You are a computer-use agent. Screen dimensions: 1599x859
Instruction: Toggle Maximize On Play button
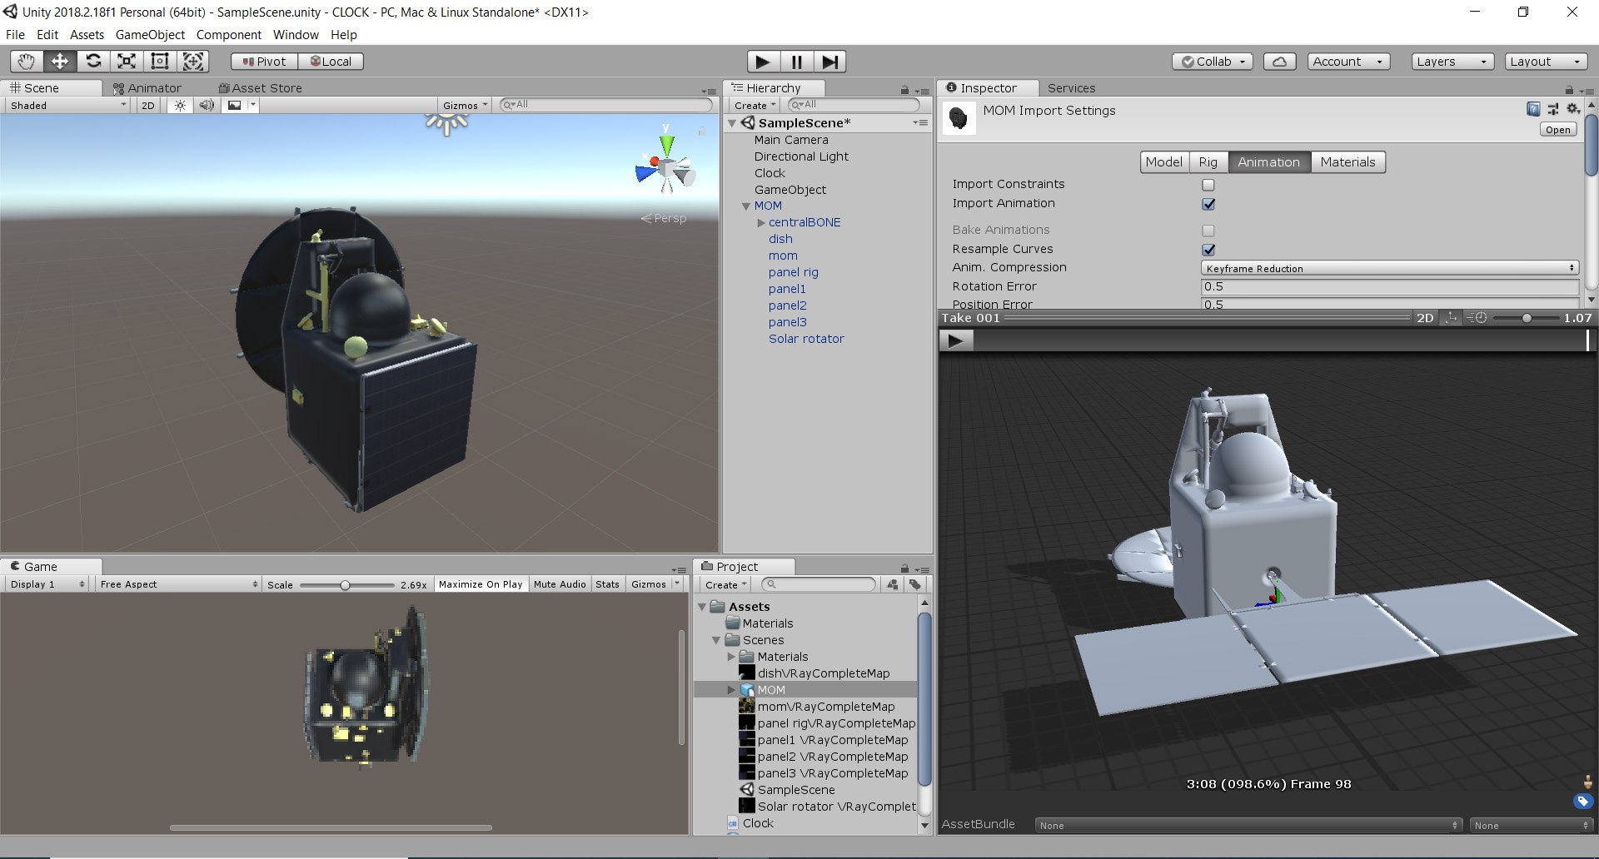481,584
